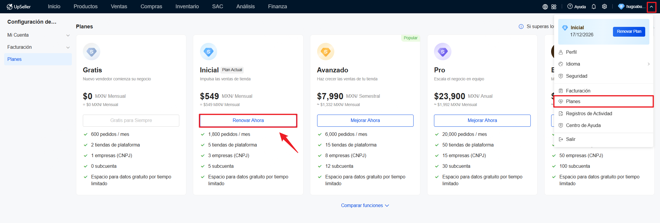
Task: Click the 20,000 pedidos / mes text
Action: (464, 134)
